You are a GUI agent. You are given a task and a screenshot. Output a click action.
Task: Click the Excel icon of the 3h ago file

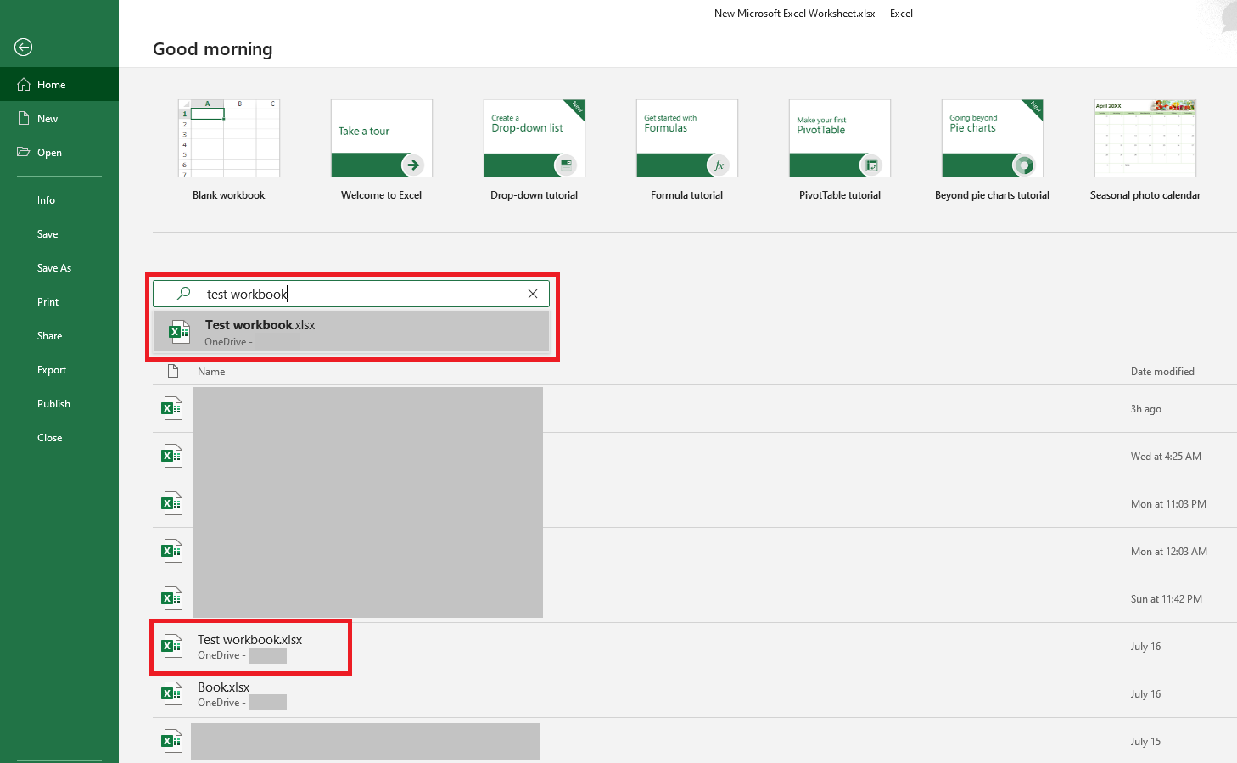[x=172, y=408]
